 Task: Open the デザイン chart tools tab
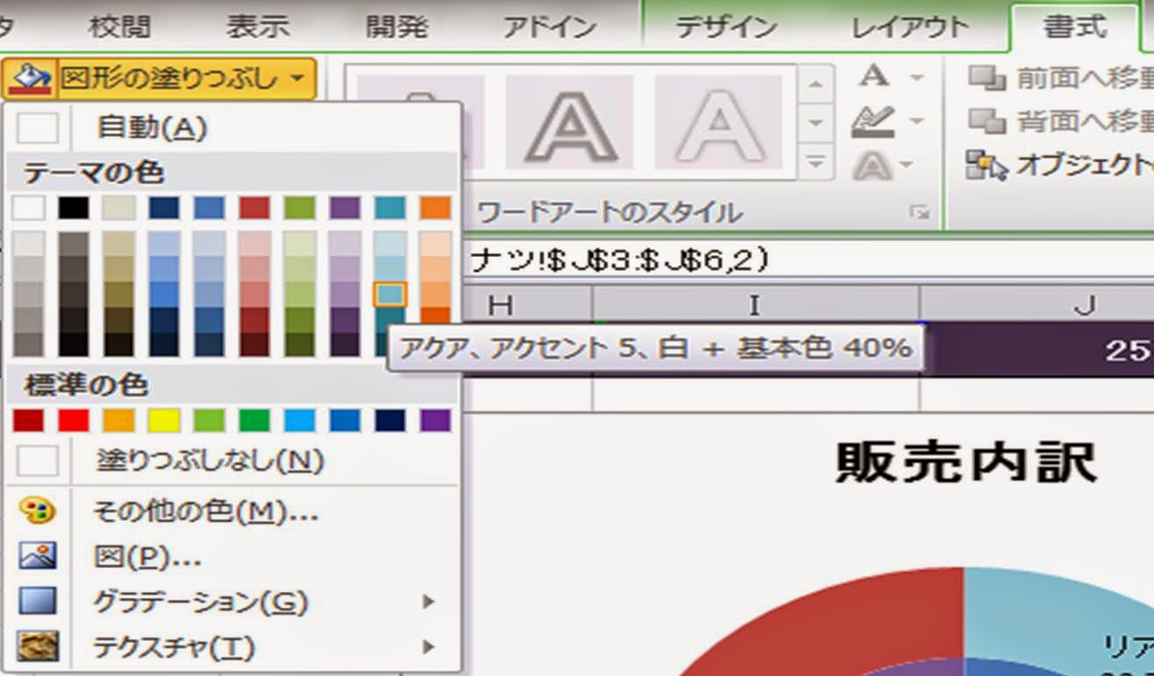point(727,27)
